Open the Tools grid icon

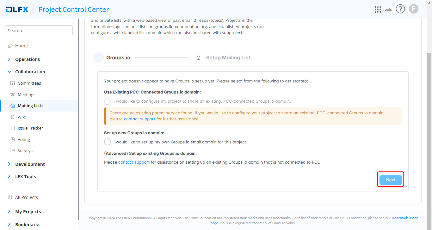(x=378, y=9)
